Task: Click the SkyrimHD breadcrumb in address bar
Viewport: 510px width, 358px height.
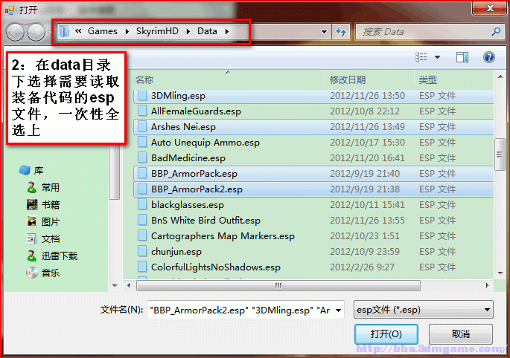Action: [157, 31]
